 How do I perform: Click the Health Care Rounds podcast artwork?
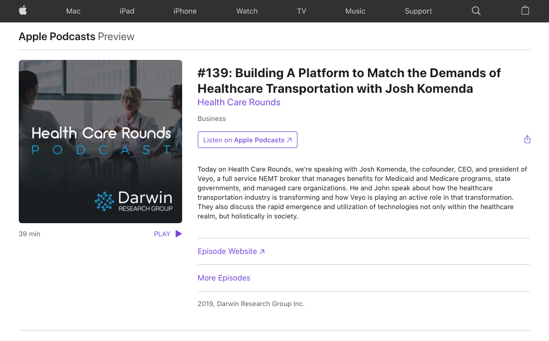coord(101,142)
